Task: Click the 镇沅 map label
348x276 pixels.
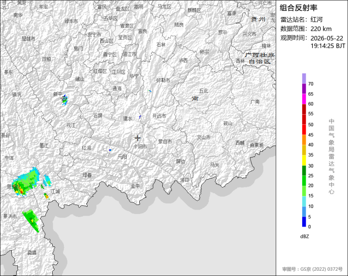Action: click(x=17, y=95)
